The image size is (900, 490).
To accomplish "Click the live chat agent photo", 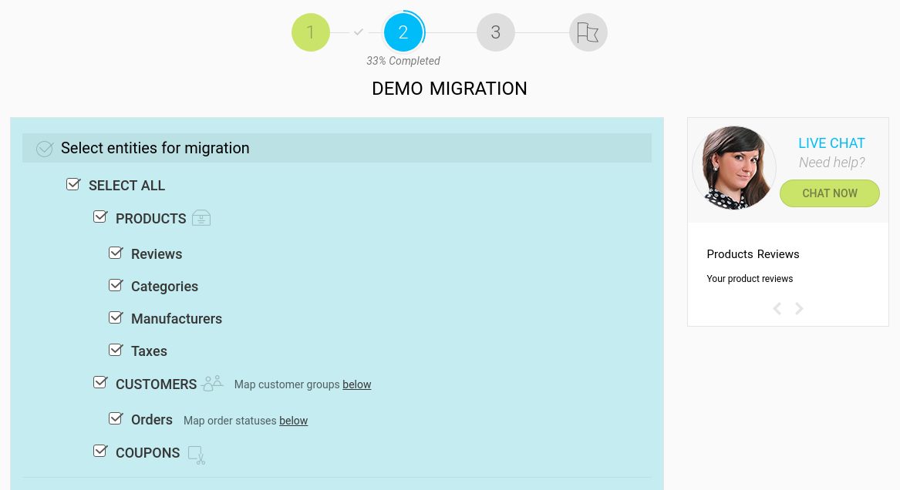I will 733,168.
